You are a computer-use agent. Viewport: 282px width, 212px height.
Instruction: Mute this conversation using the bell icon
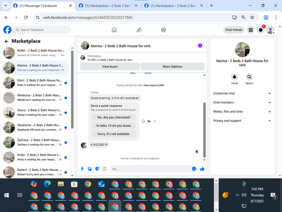[235, 77]
